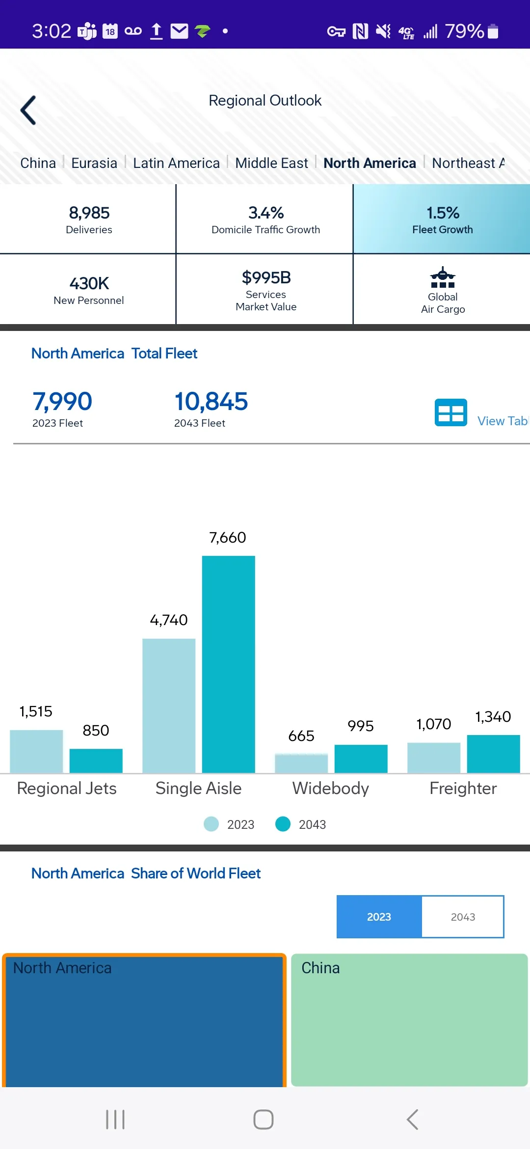Tap the Android navigation back chevron

tap(413, 1120)
